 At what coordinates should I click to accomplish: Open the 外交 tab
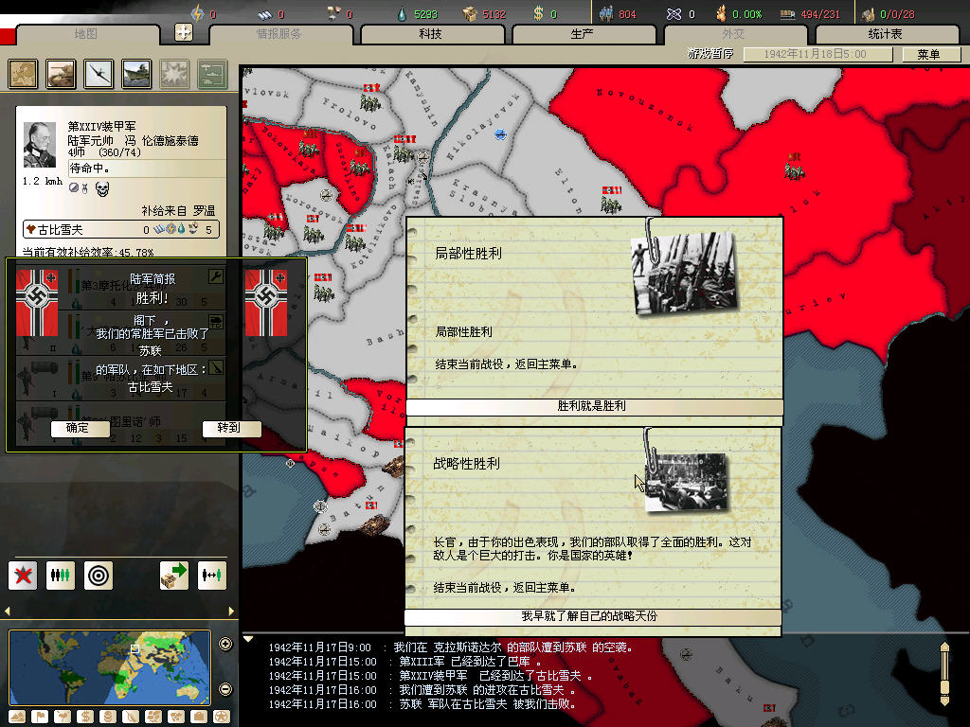pos(734,34)
